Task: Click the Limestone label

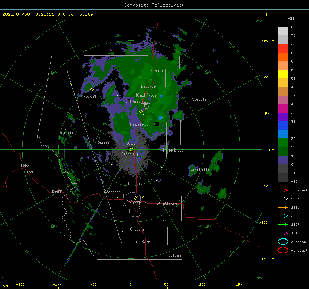Action: click(65, 133)
